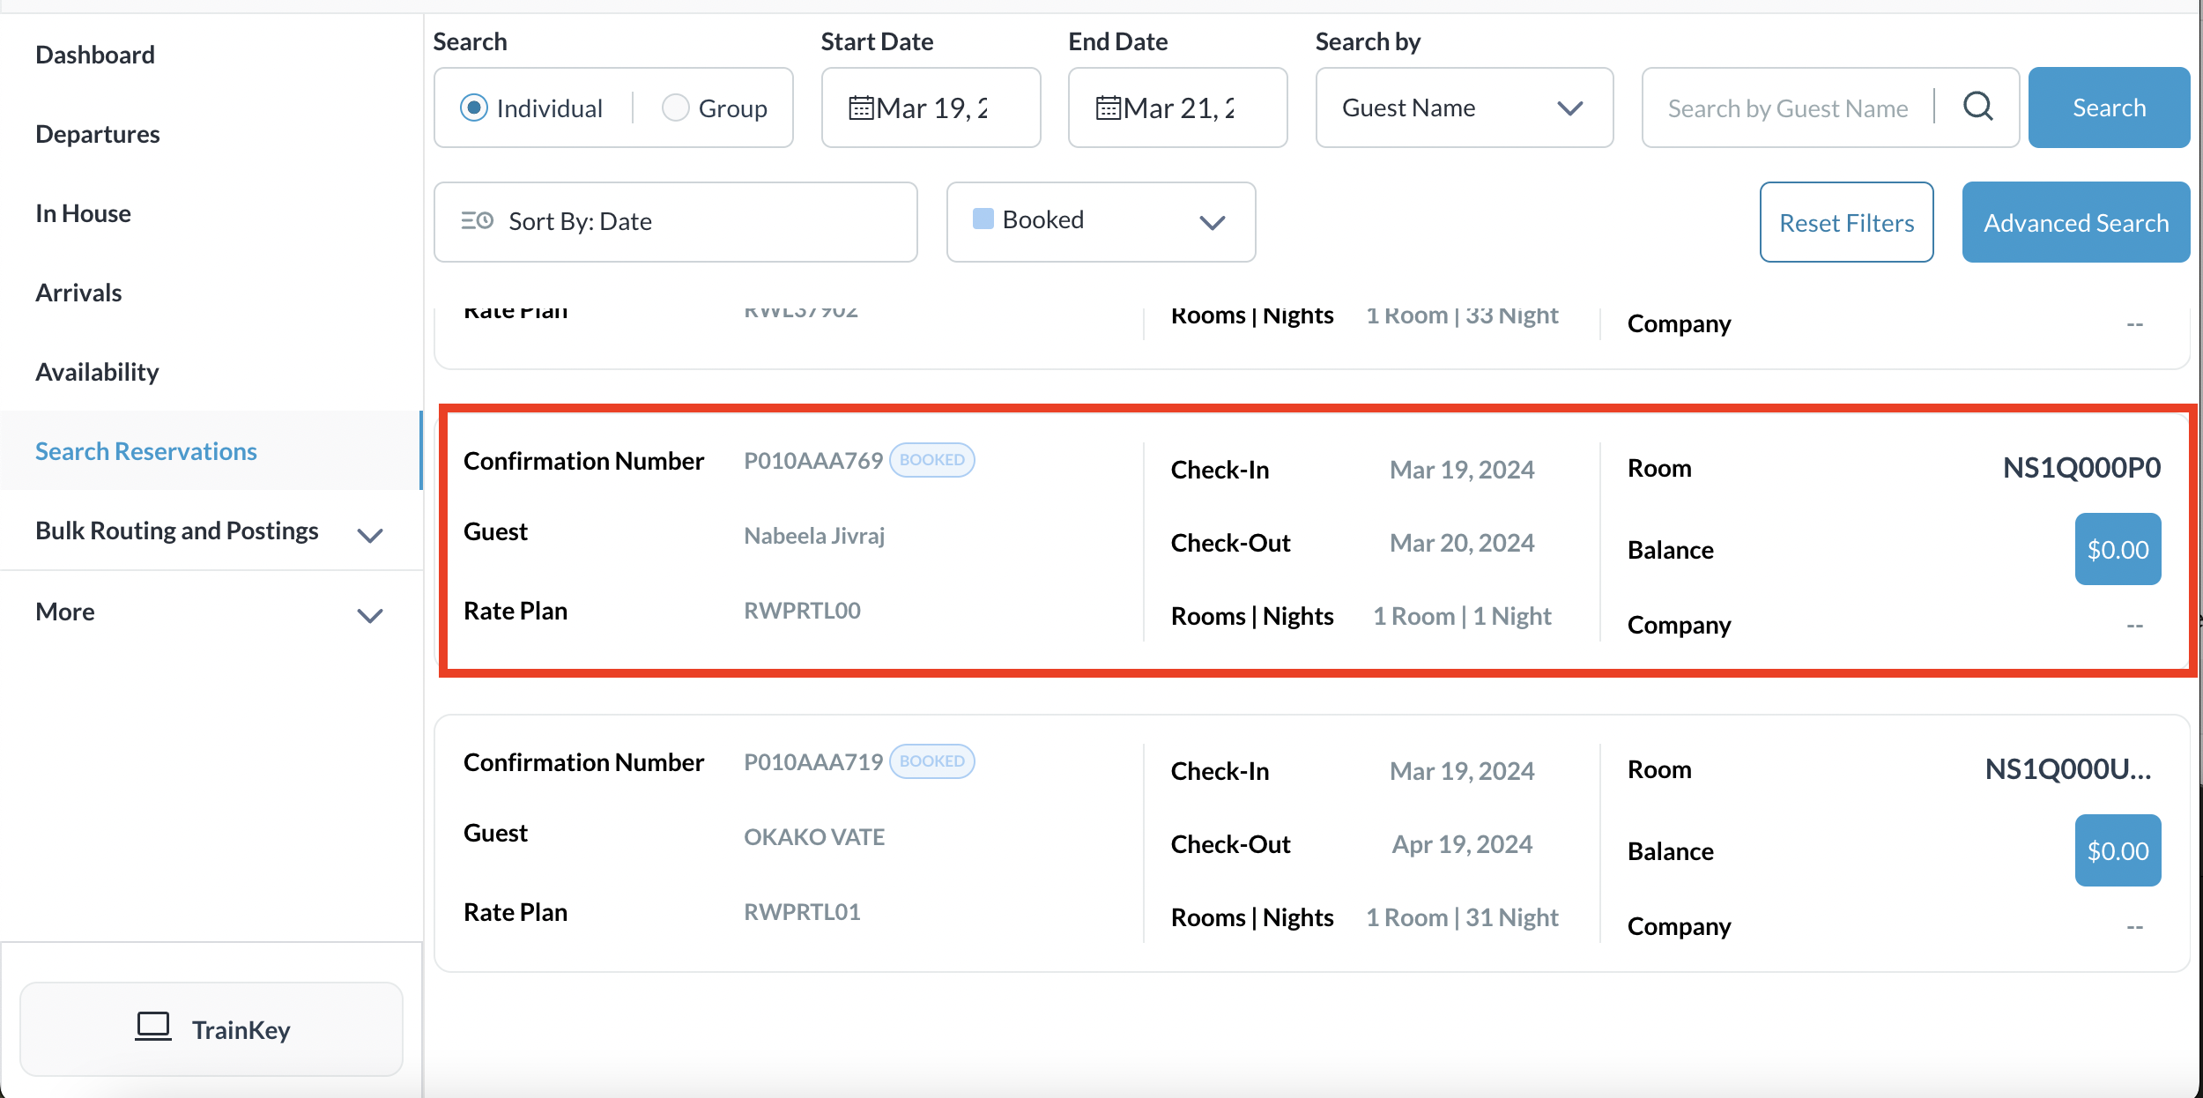The image size is (2203, 1098).
Task: Open the Guest Name search-by dropdown
Action: [1464, 108]
